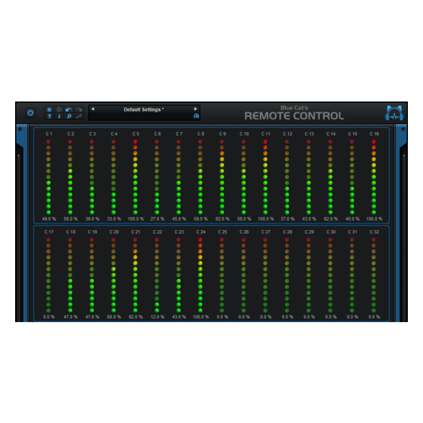Click the C 32 LED meter column
Image resolution: width=423 pixels, height=423 pixels.
click(373, 275)
